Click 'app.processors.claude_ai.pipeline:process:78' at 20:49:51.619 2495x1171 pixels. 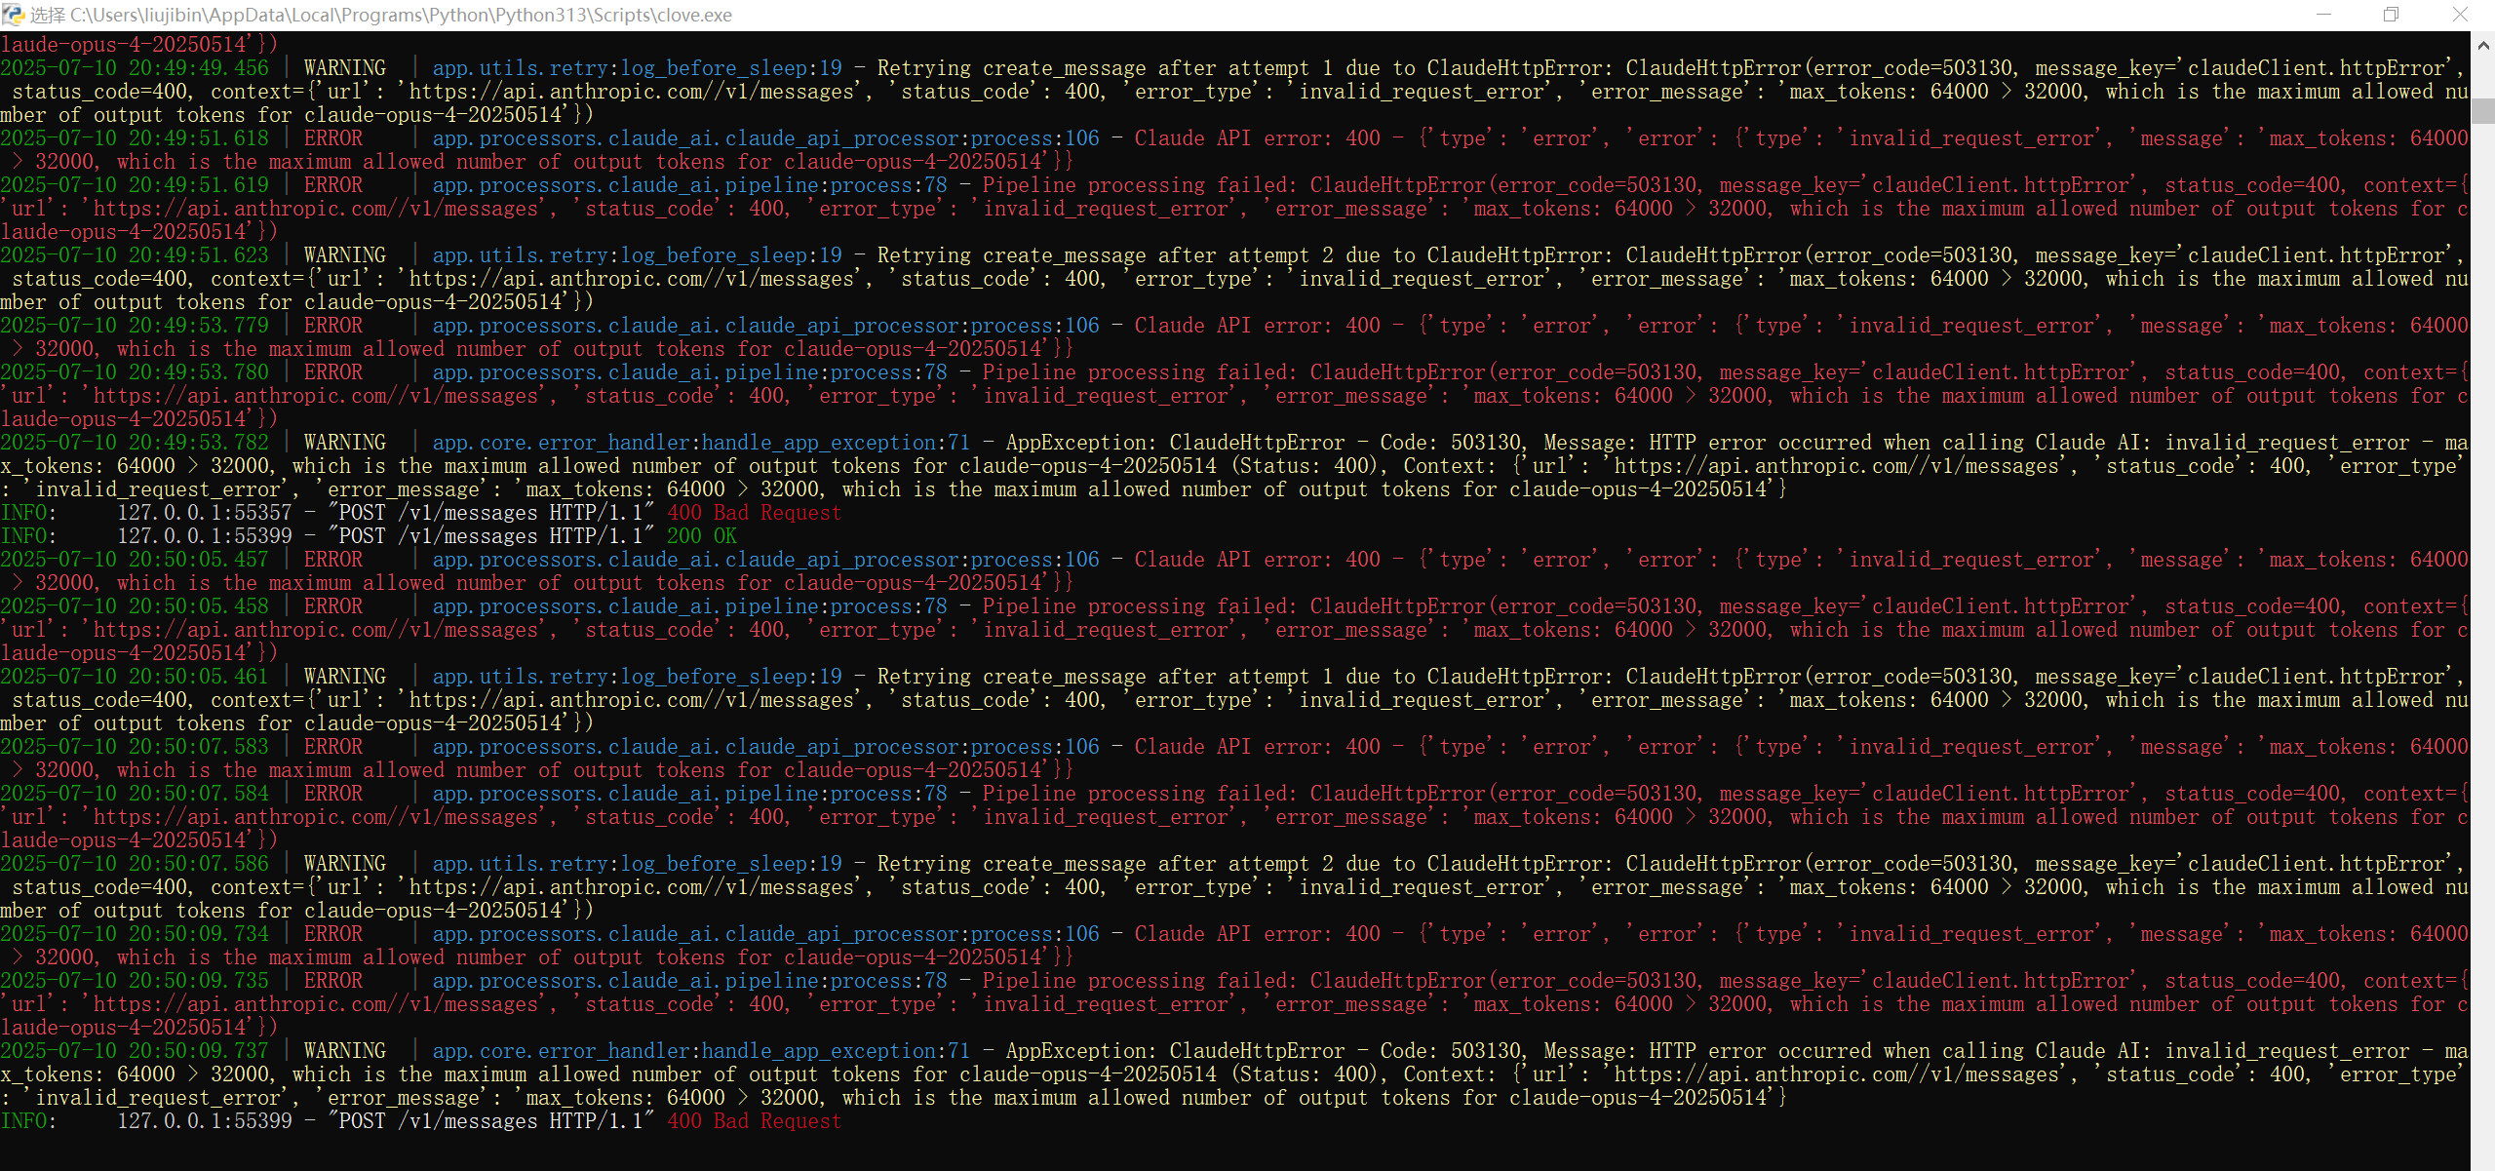pos(688,185)
